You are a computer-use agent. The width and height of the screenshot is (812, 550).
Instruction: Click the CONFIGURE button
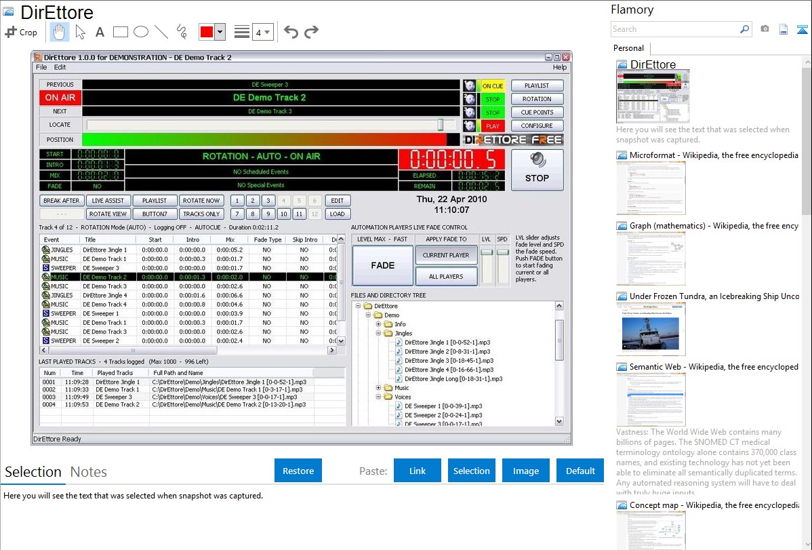(537, 126)
